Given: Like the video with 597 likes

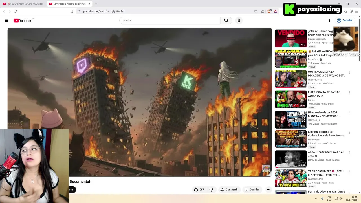Looking at the screenshot, I should point(199,189).
